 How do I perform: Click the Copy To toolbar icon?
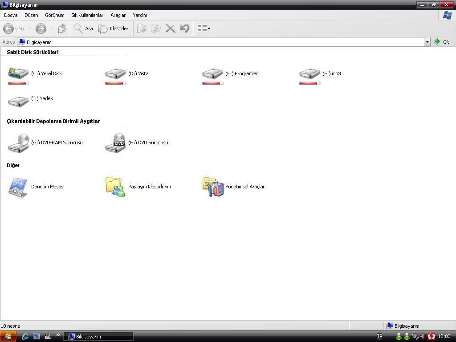(155, 28)
